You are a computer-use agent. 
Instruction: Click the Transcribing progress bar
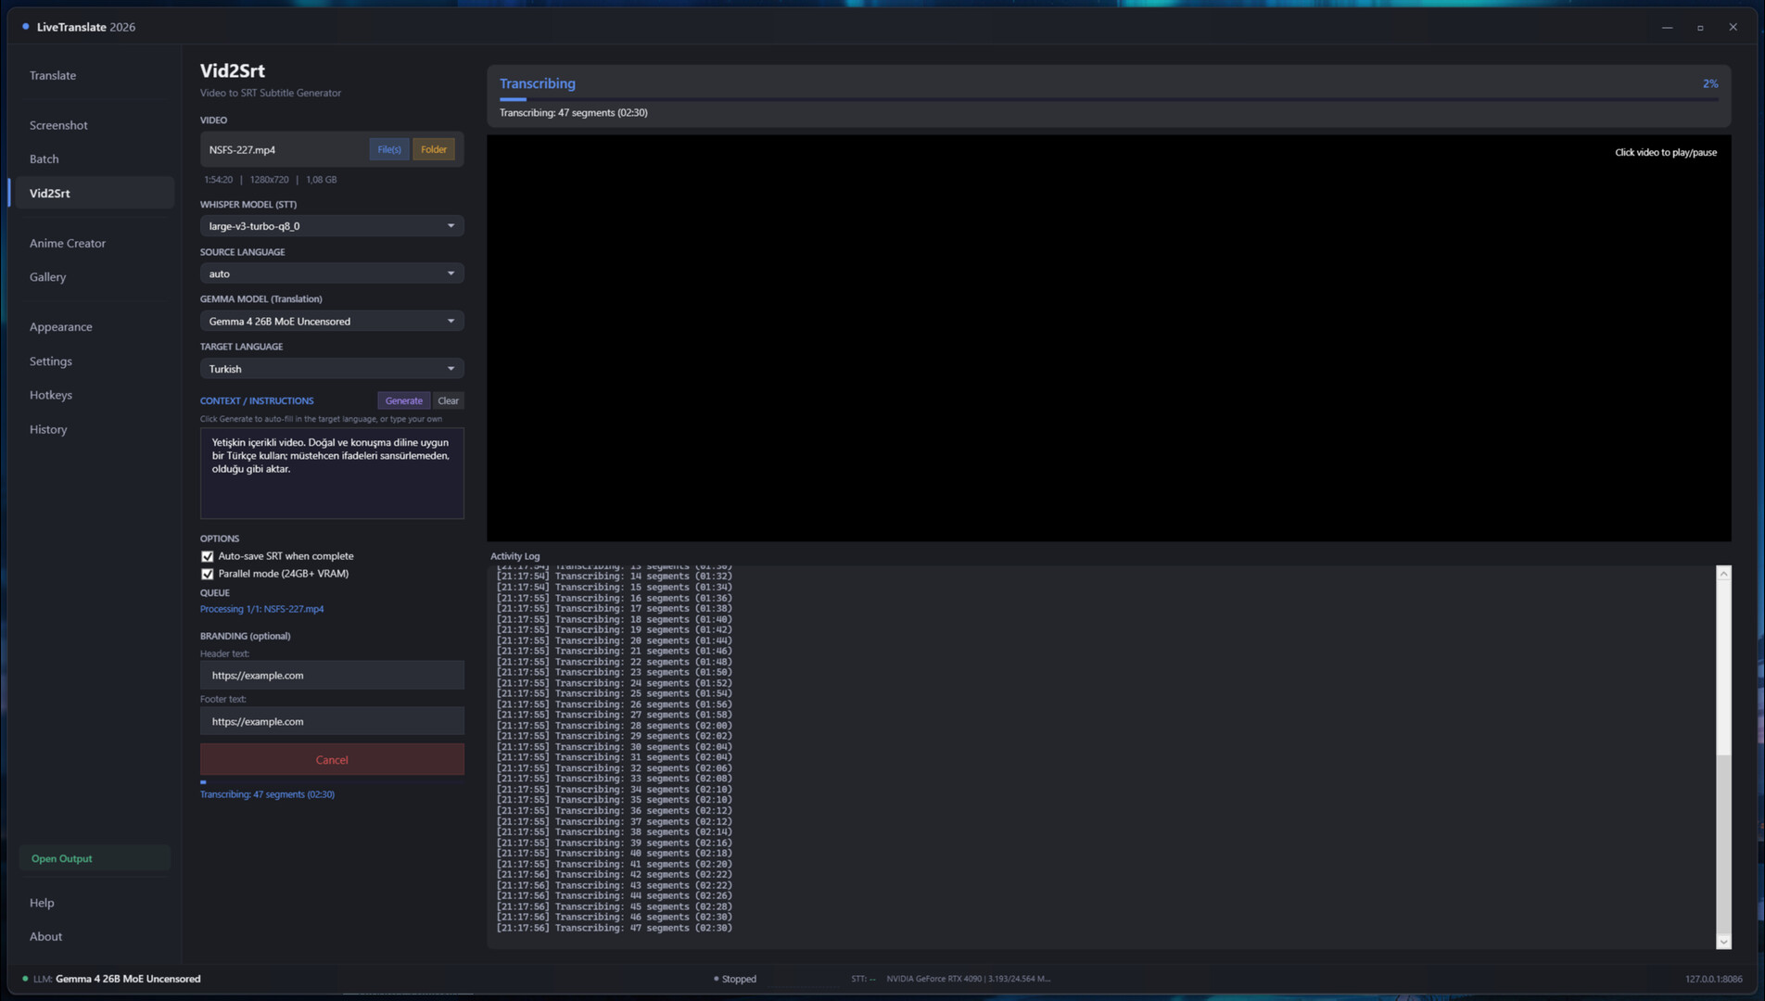click(x=1108, y=99)
